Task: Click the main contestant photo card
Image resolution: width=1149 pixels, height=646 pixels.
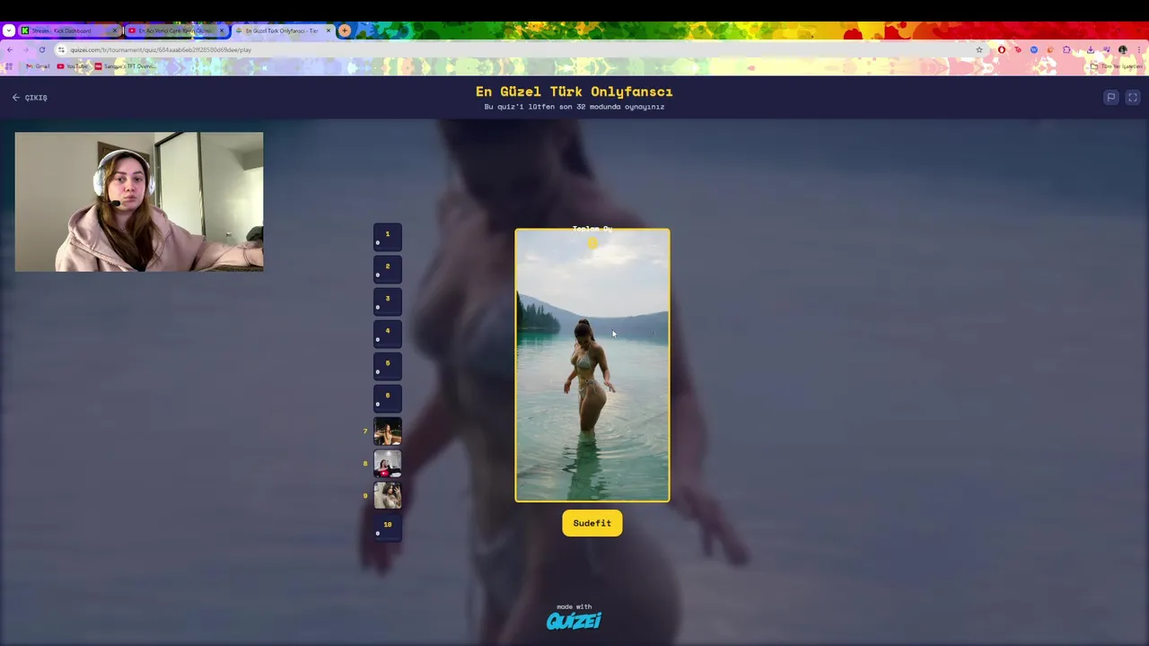Action: (592, 365)
